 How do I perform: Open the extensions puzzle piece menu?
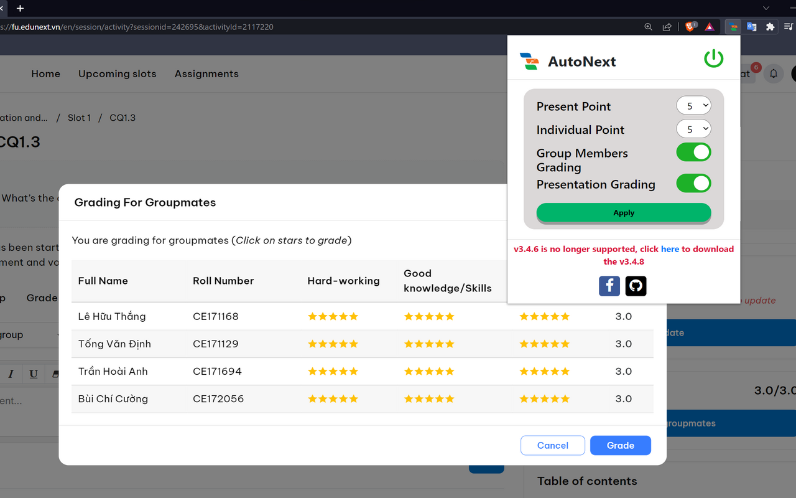770,27
